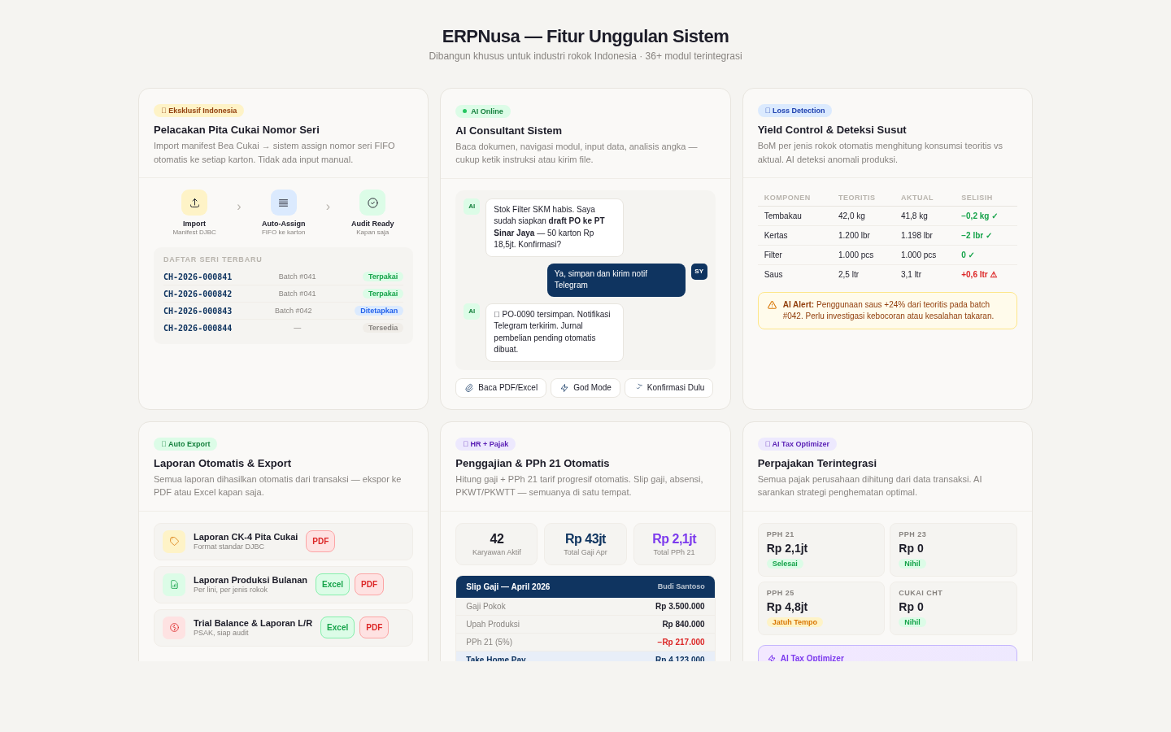
Task: Select serial number CH-2026-000843
Action: click(198, 312)
